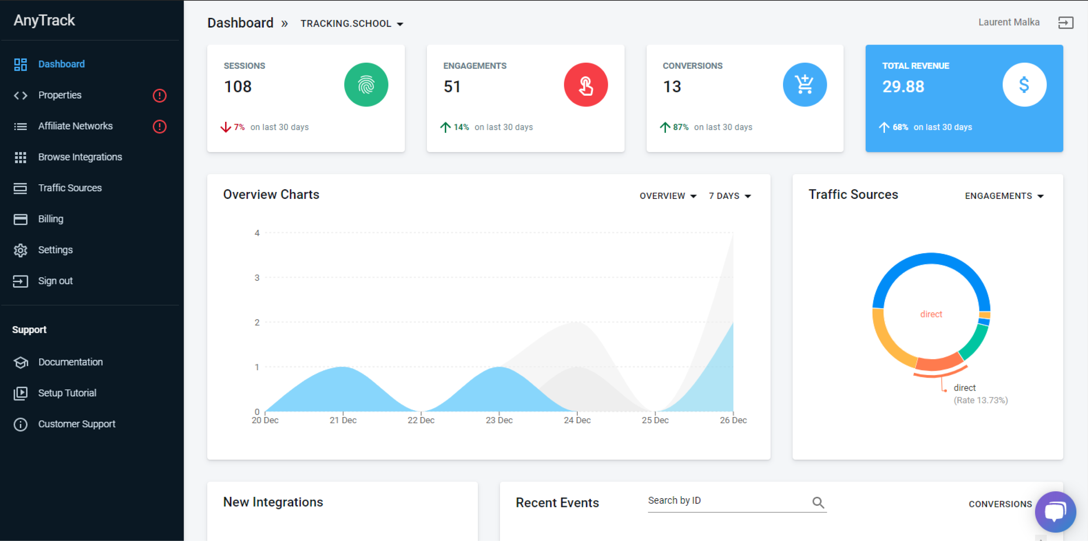Click the red Engagements touch icon
1088x541 pixels.
[x=585, y=85]
